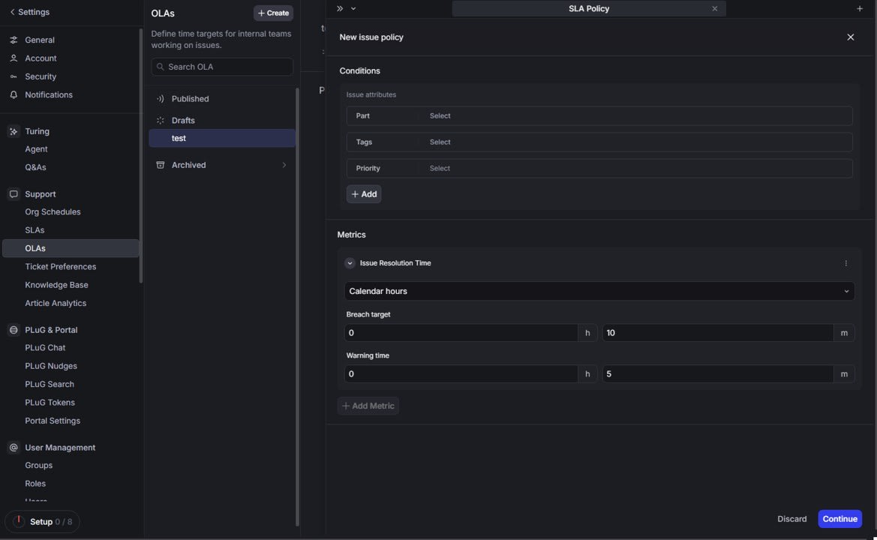Click the sidebar collapse double-chevron icon

(338, 7)
